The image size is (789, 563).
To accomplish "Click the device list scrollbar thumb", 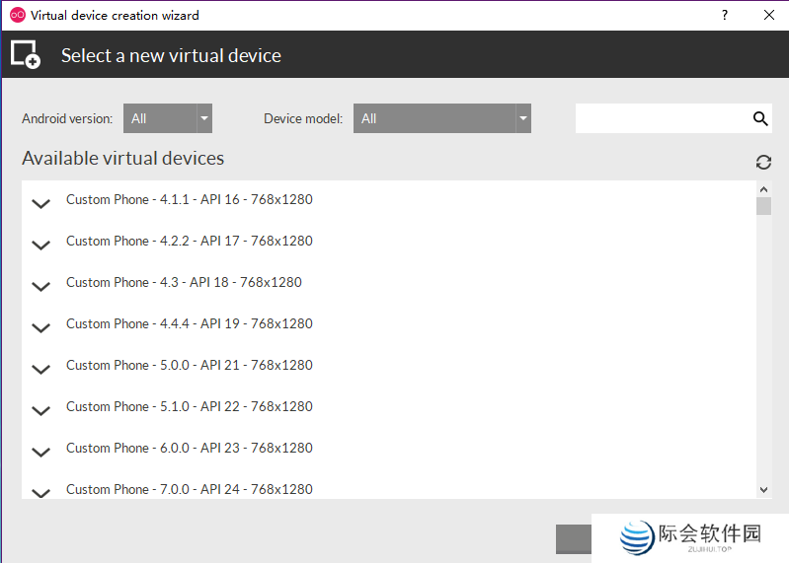I will pyautogui.click(x=763, y=206).
